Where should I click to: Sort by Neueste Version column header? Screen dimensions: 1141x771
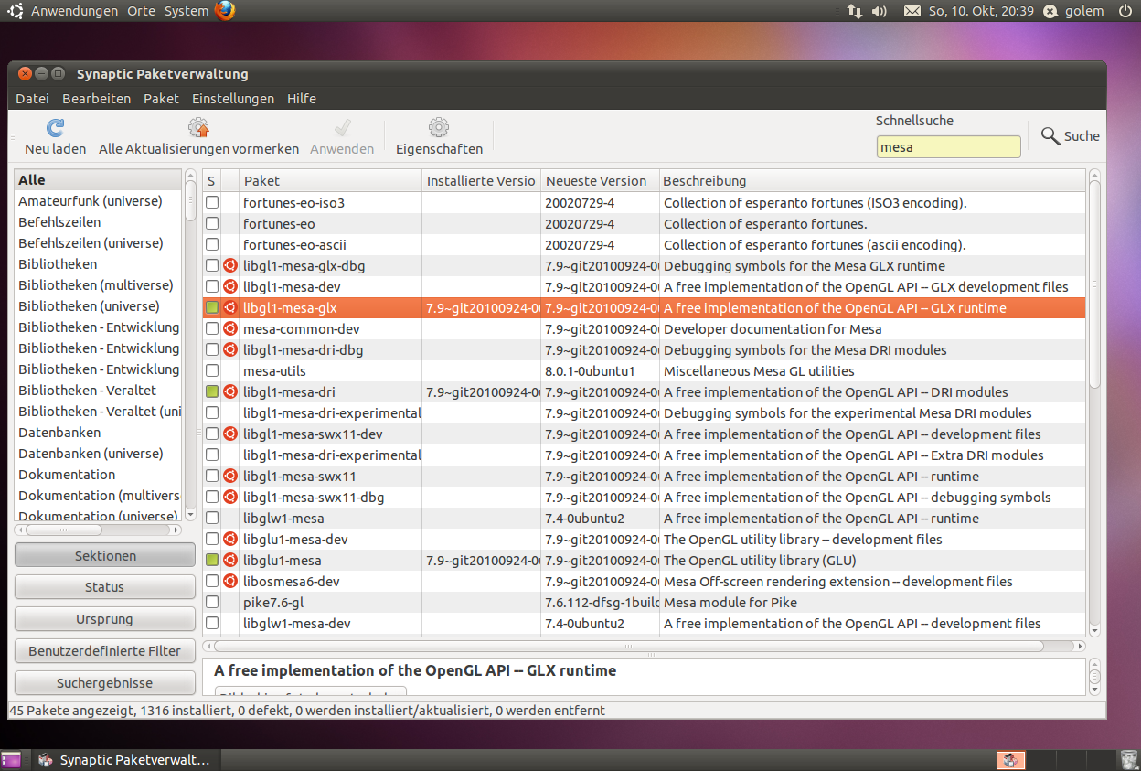pyautogui.click(x=600, y=180)
